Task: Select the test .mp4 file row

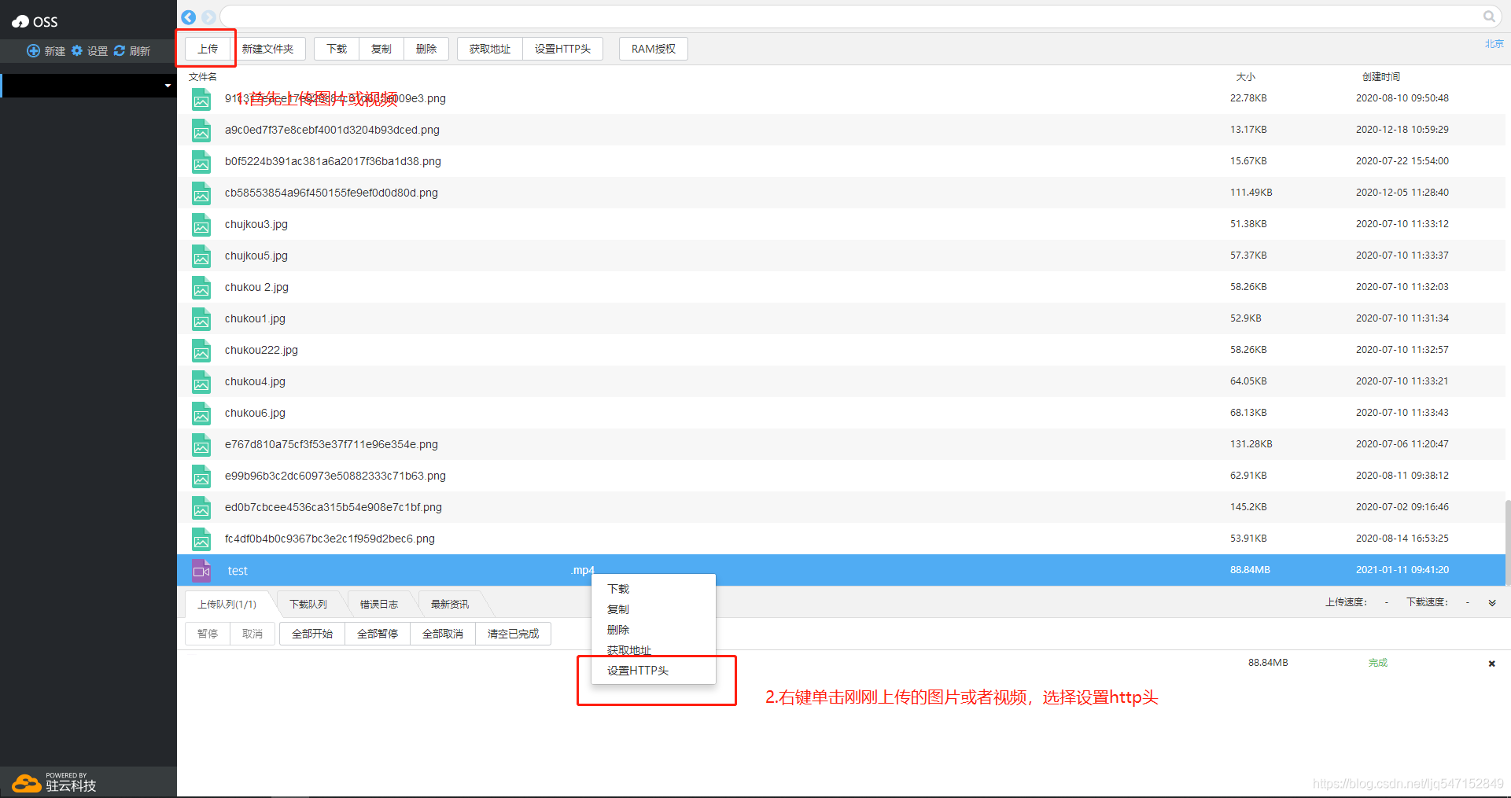Action: point(841,570)
